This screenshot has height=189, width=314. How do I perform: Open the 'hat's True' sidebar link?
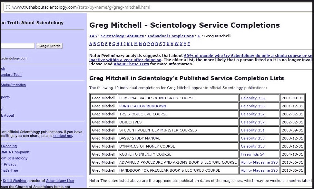(x=9, y=170)
